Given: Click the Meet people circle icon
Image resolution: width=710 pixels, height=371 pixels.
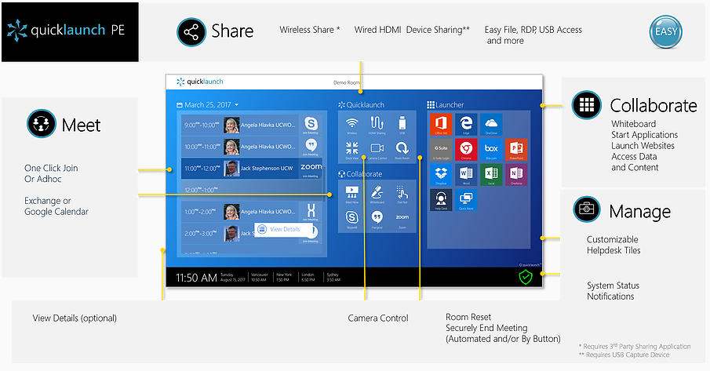Looking at the screenshot, I should [x=42, y=123].
